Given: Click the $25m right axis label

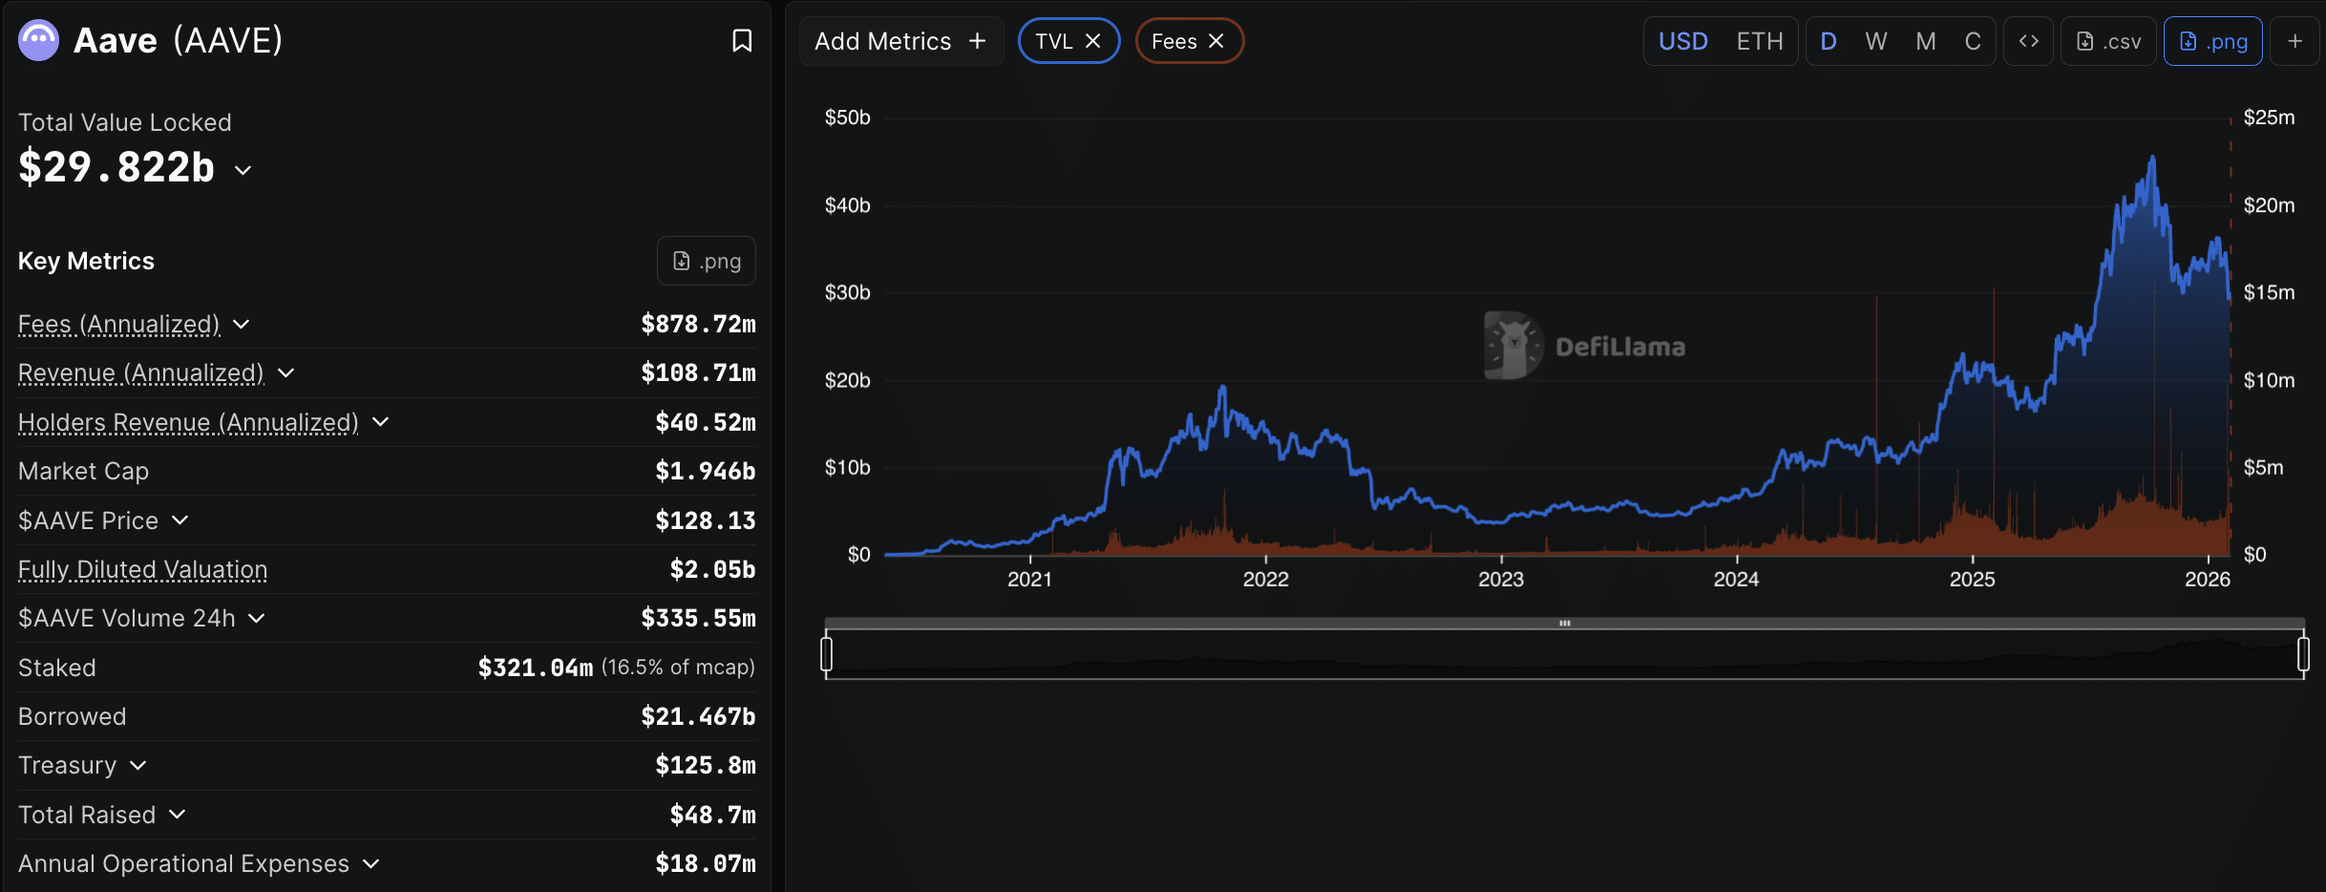Looking at the screenshot, I should [2269, 117].
